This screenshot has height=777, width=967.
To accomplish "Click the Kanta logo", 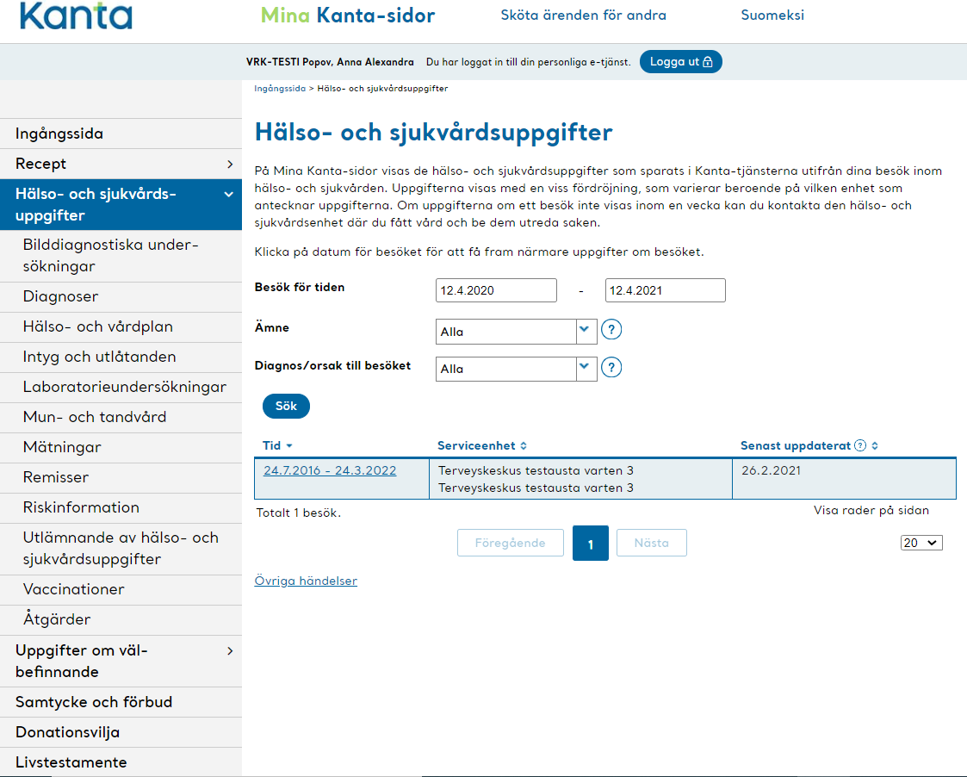I will 76,16.
